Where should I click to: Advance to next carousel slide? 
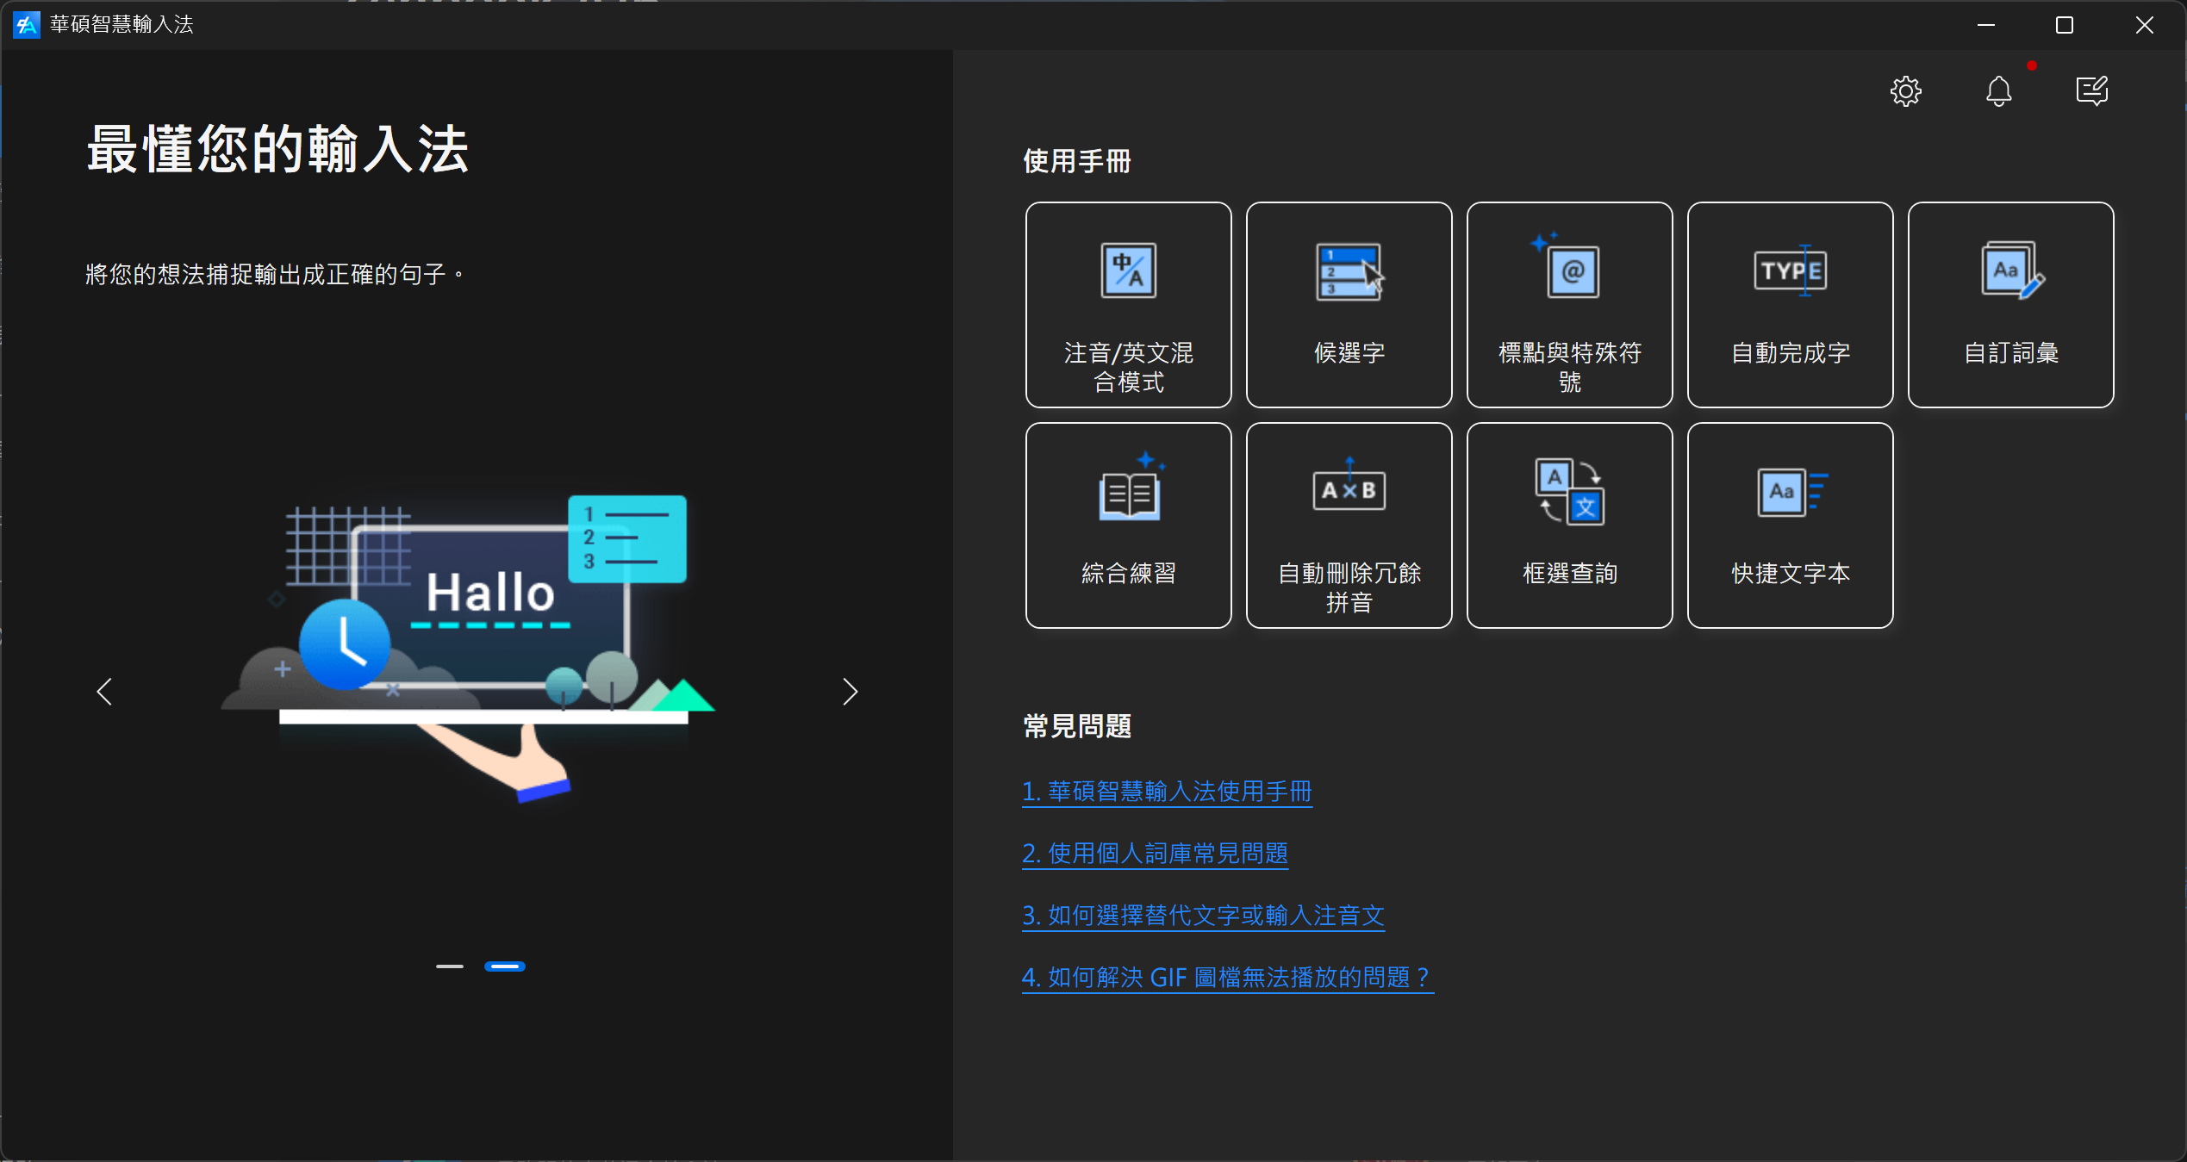click(x=850, y=692)
